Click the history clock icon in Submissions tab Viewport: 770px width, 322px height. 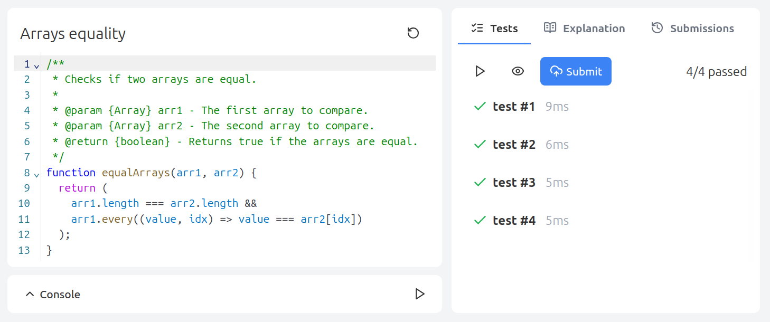point(657,28)
